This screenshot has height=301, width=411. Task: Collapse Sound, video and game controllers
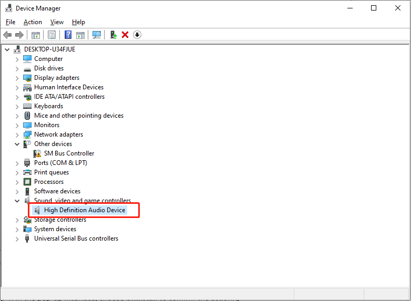click(x=17, y=201)
